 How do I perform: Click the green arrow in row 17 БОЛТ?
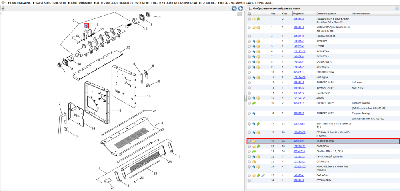pyautogui.click(x=258, y=124)
